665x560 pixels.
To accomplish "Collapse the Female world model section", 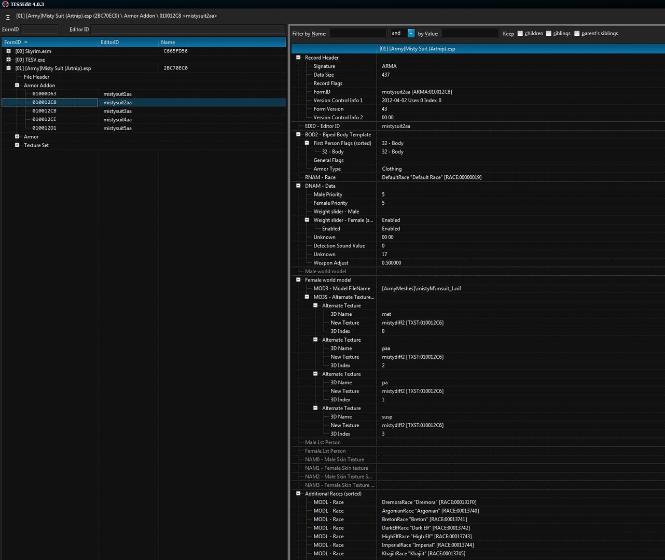I will (298, 280).
